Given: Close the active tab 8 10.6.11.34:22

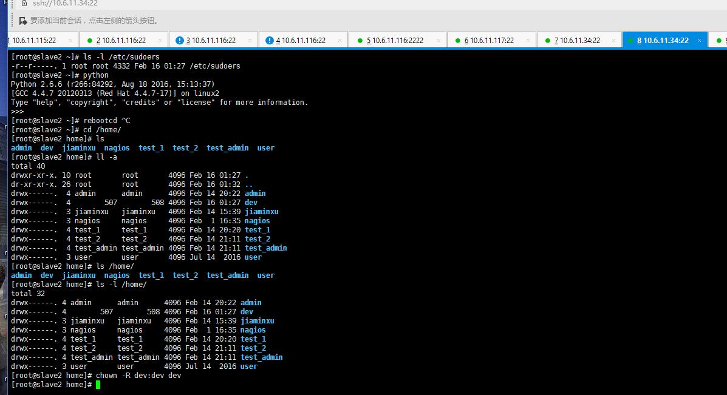Looking at the screenshot, I should coord(699,41).
